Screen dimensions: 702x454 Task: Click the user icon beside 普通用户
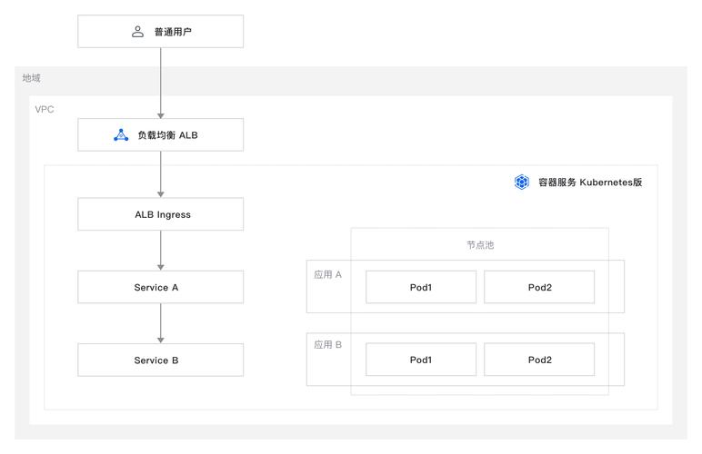[138, 32]
